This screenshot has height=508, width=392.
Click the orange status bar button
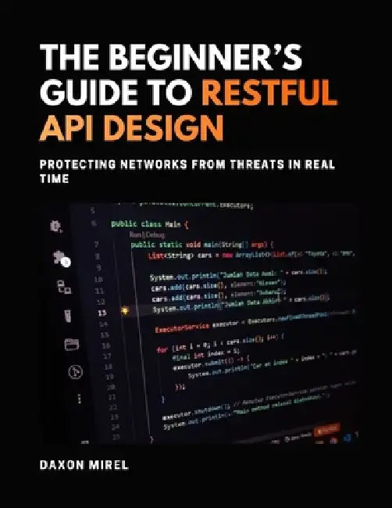click(327, 429)
